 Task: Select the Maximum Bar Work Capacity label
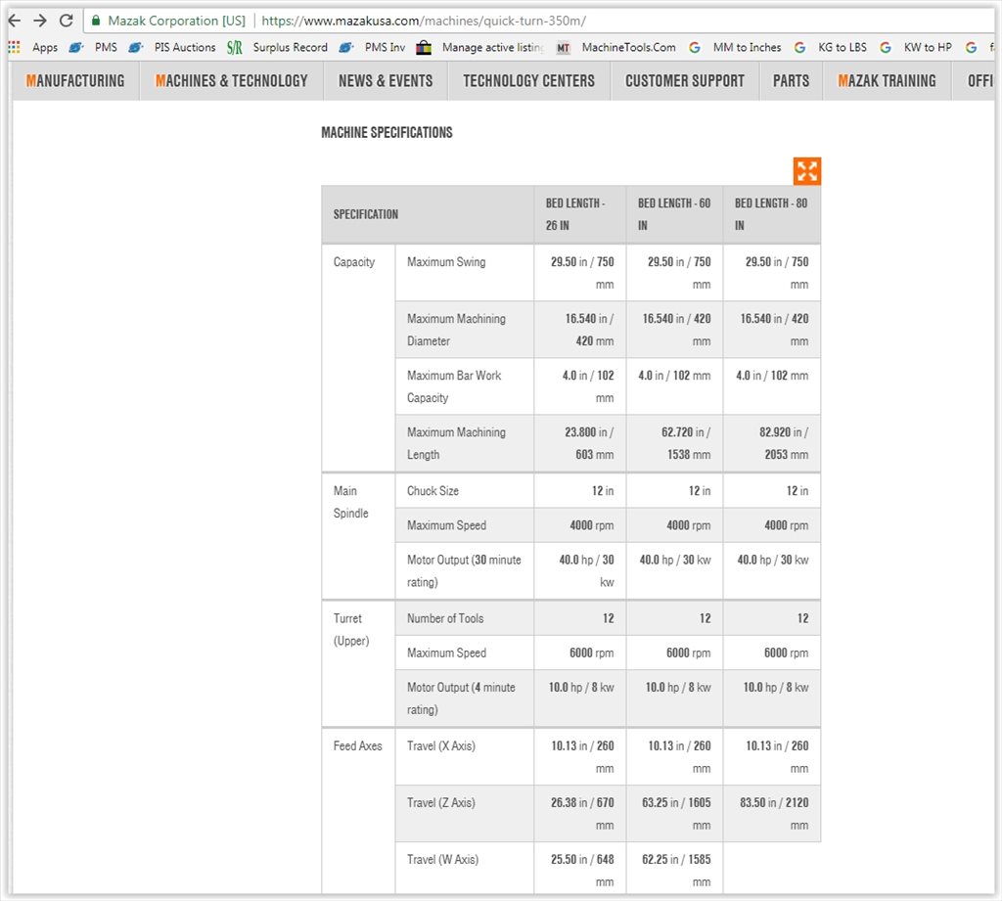(454, 386)
